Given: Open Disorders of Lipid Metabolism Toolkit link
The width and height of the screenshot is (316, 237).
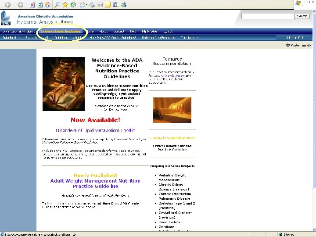Looking at the screenshot, I should pos(95,130).
